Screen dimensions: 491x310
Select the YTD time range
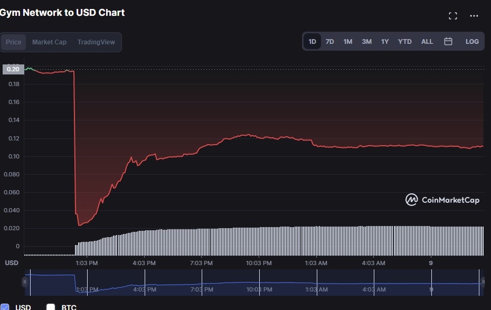pos(404,41)
